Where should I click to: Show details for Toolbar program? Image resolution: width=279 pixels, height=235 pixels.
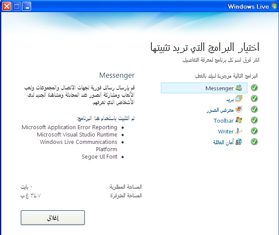(224, 121)
